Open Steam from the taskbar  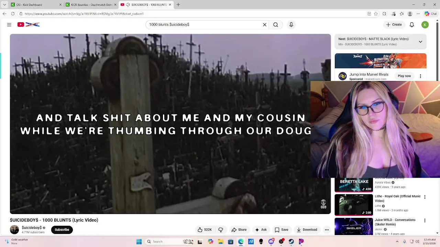[x=291, y=242]
